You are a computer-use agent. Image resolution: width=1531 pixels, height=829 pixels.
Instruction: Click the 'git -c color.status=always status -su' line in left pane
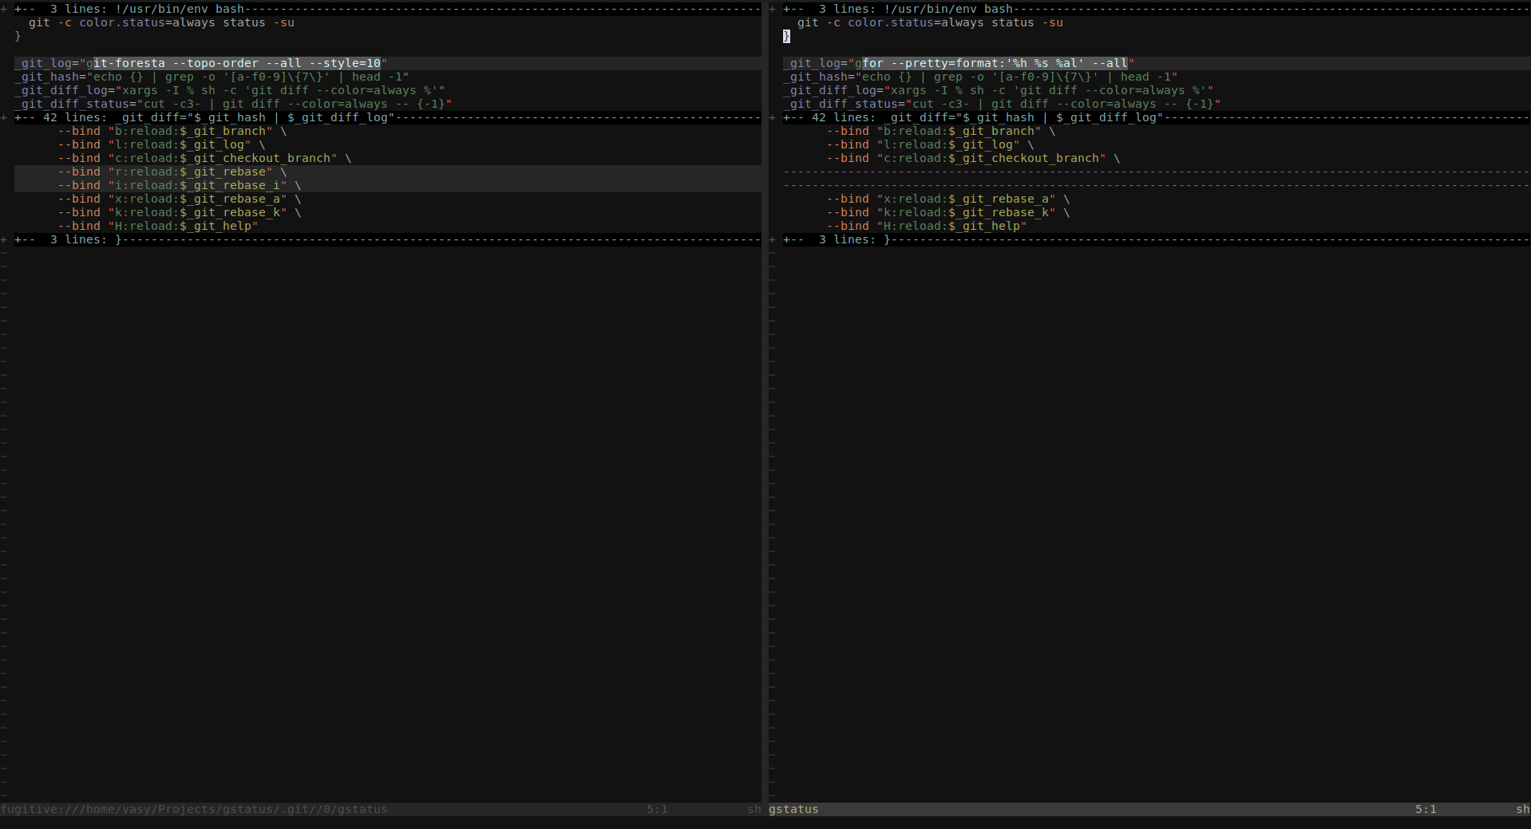pyautogui.click(x=161, y=22)
